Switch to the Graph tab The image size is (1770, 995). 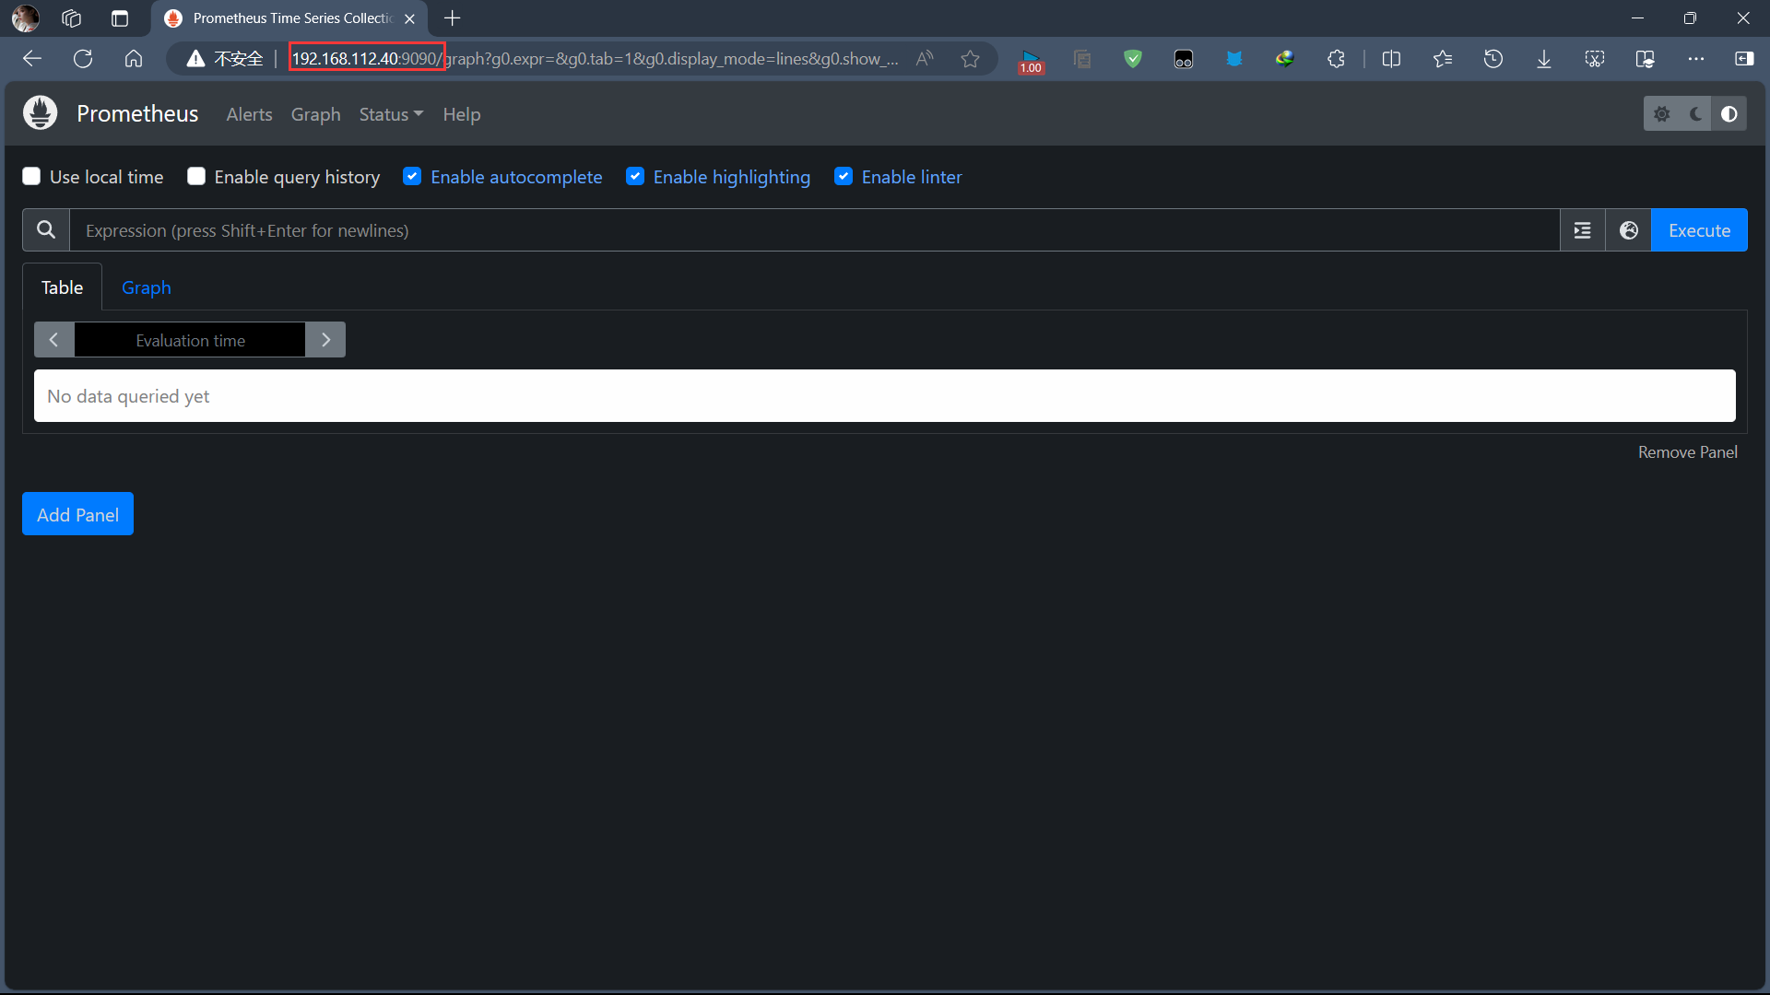click(146, 287)
